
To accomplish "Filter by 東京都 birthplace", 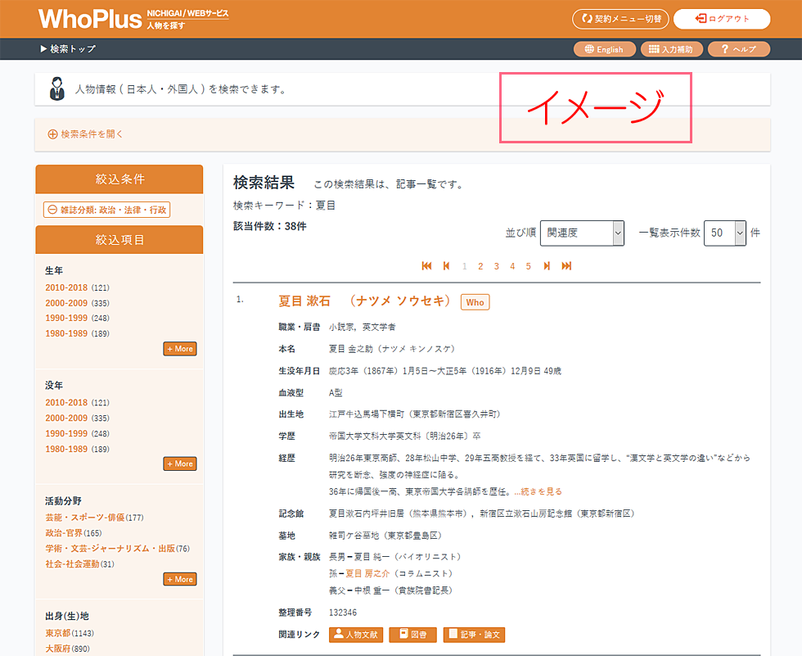I will pos(58,633).
